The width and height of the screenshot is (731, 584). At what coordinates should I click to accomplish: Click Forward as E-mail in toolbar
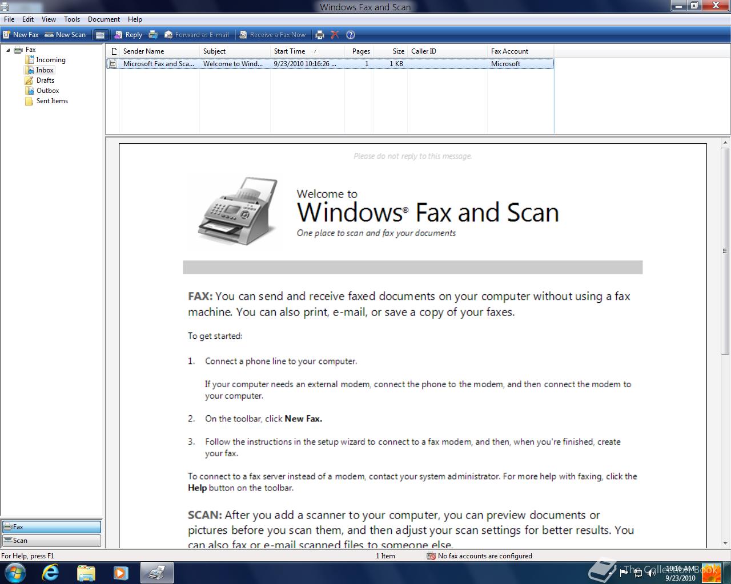click(x=197, y=35)
